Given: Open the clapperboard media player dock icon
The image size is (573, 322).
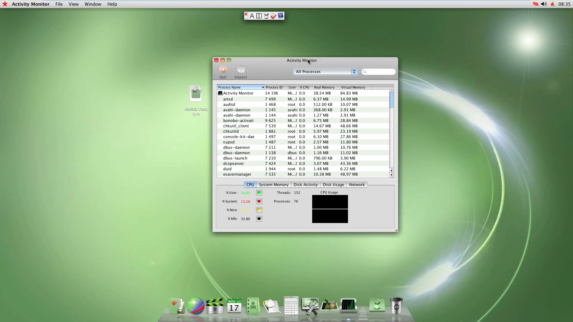Looking at the screenshot, I should pyautogui.click(x=215, y=306).
